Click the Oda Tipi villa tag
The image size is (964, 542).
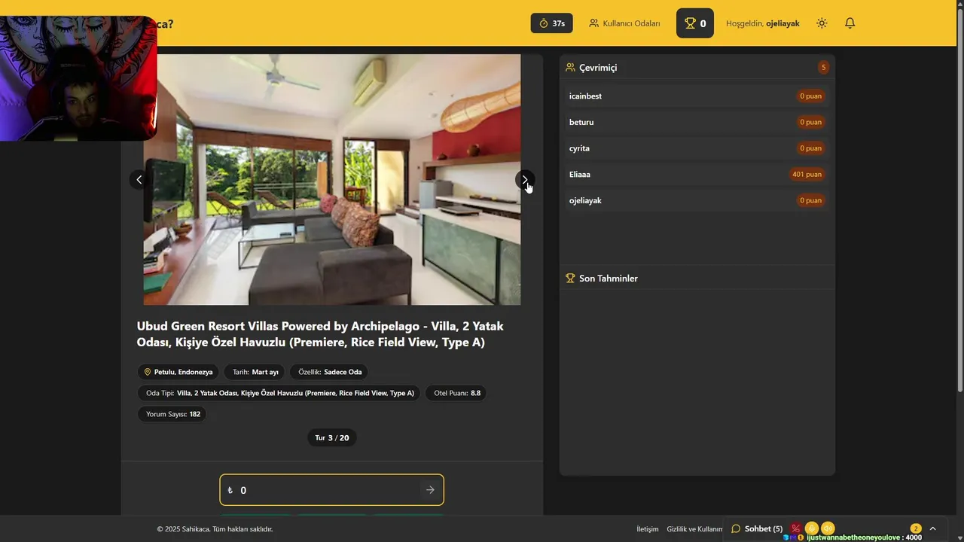(x=279, y=393)
